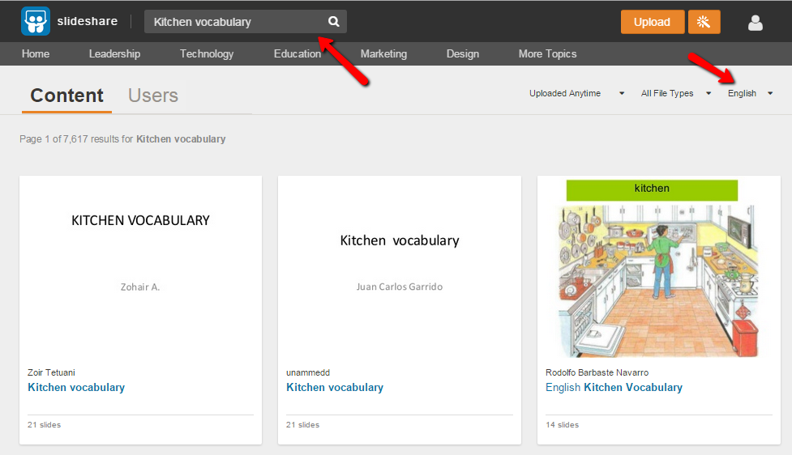The image size is (792, 455).
Task: Select the Education topic
Action: pos(297,53)
